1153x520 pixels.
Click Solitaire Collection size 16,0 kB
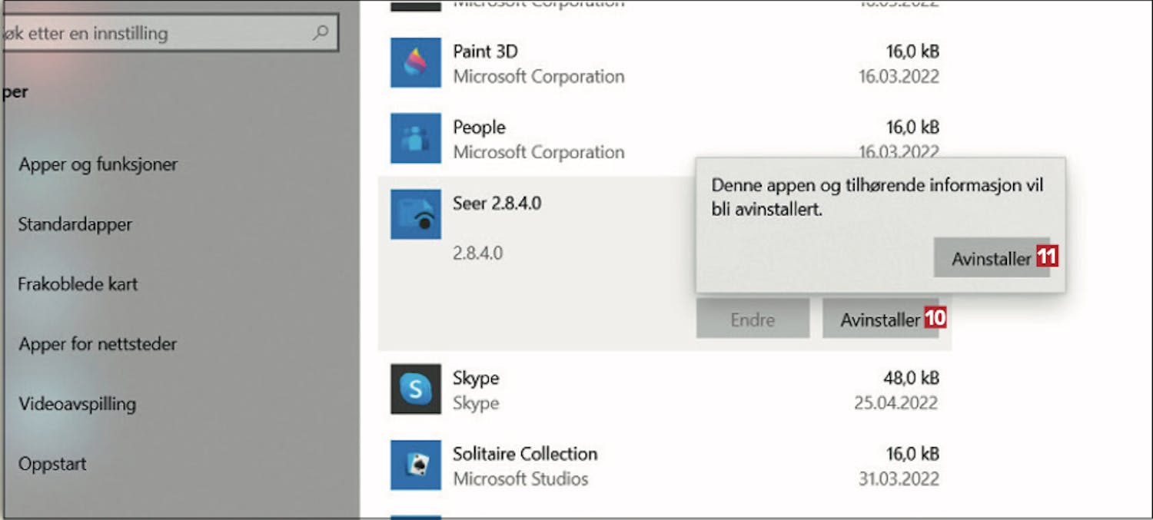pos(912,454)
